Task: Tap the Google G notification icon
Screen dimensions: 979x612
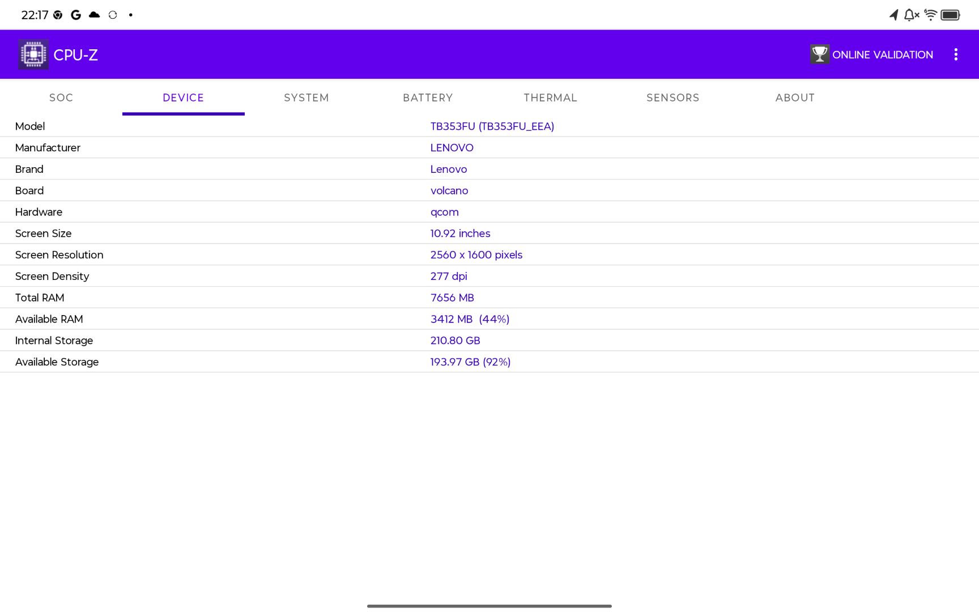Action: (76, 15)
